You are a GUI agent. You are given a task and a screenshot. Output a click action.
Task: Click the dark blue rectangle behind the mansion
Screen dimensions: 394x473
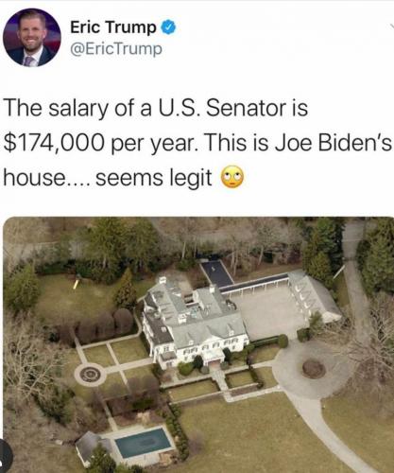tap(217, 273)
